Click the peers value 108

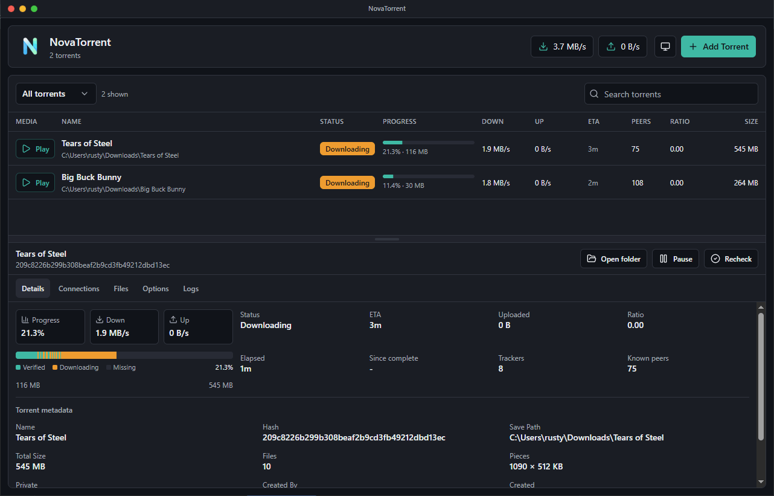click(x=638, y=182)
